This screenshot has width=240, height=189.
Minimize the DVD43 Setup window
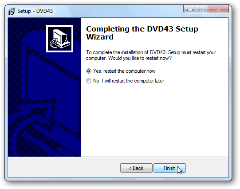pos(190,9)
